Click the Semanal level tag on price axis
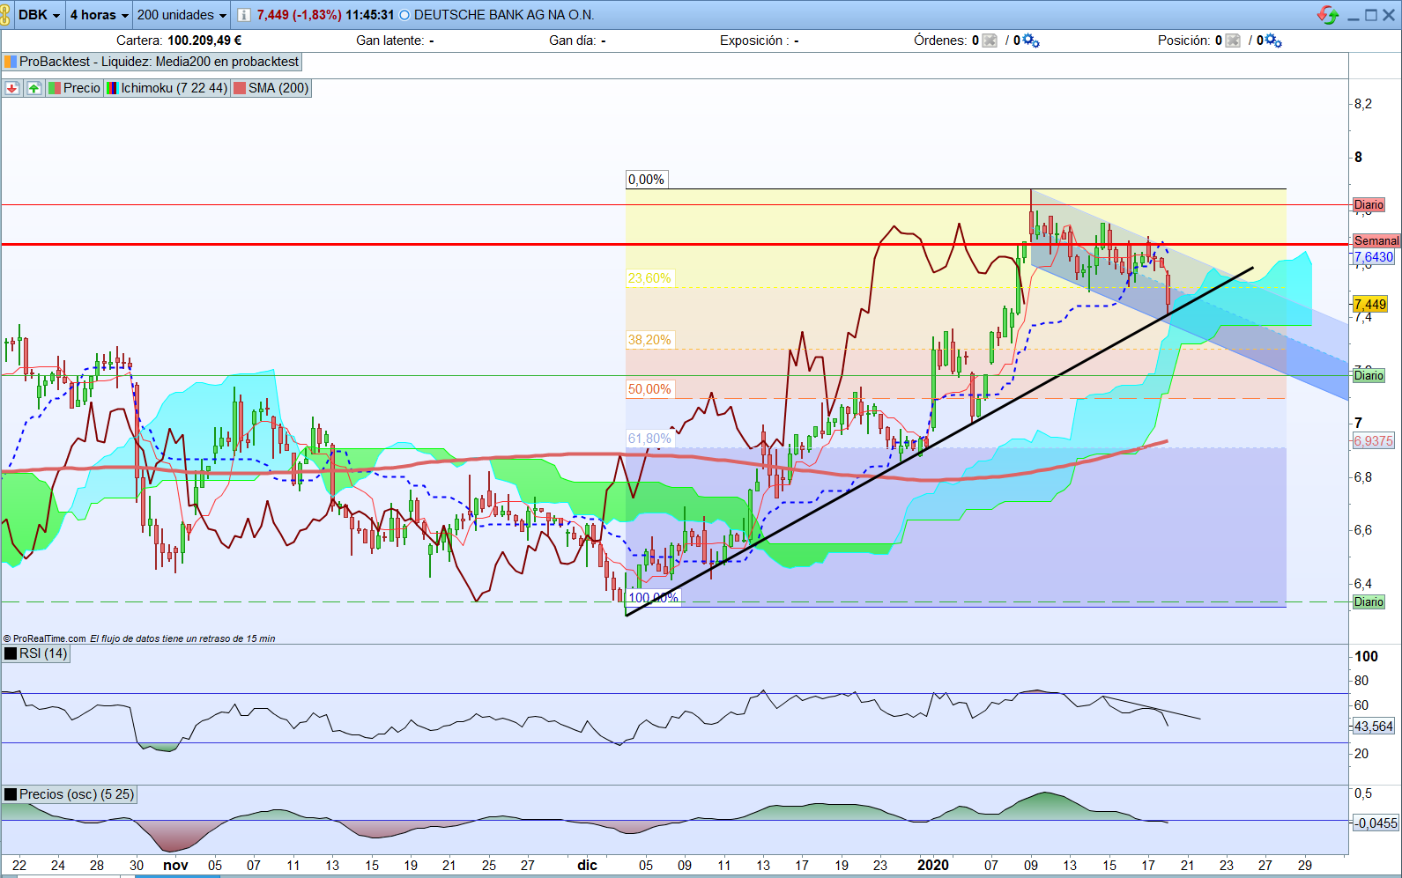Viewport: 1402px width, 878px height. tap(1376, 240)
